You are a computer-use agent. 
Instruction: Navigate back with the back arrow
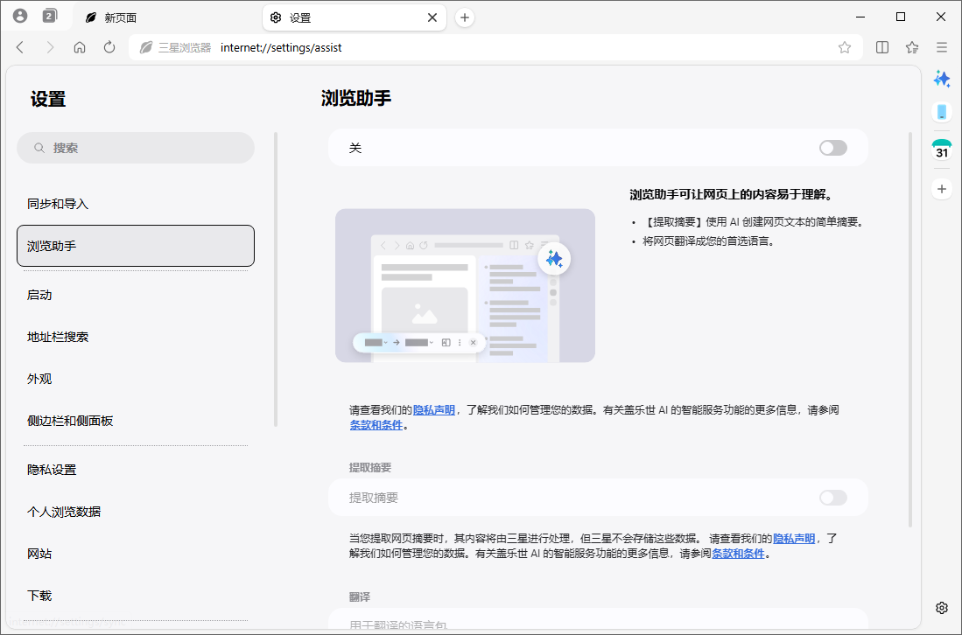(x=20, y=48)
